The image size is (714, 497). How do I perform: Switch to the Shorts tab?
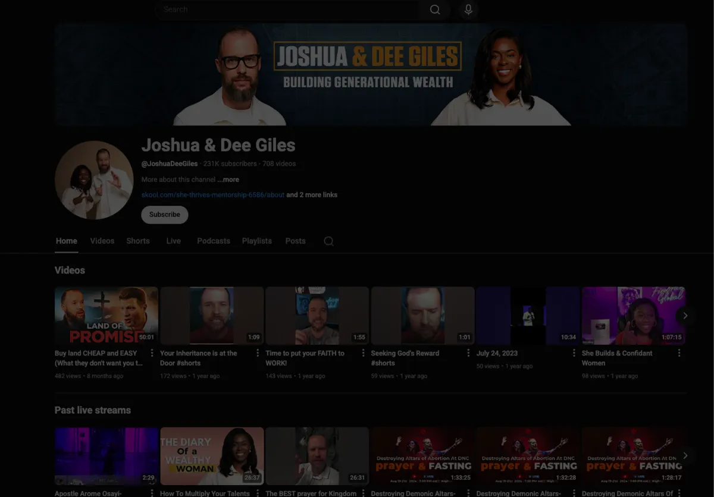138,241
